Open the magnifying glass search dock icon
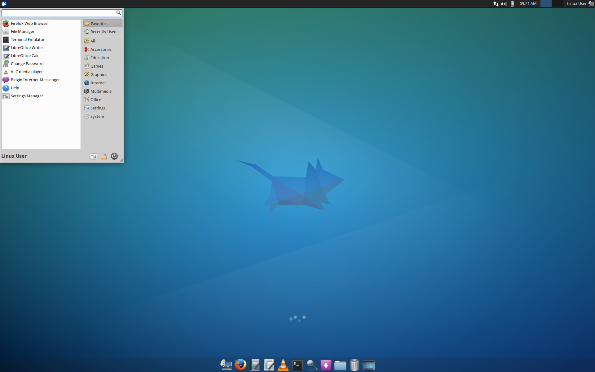Screen dimensions: 595x372 [311, 365]
